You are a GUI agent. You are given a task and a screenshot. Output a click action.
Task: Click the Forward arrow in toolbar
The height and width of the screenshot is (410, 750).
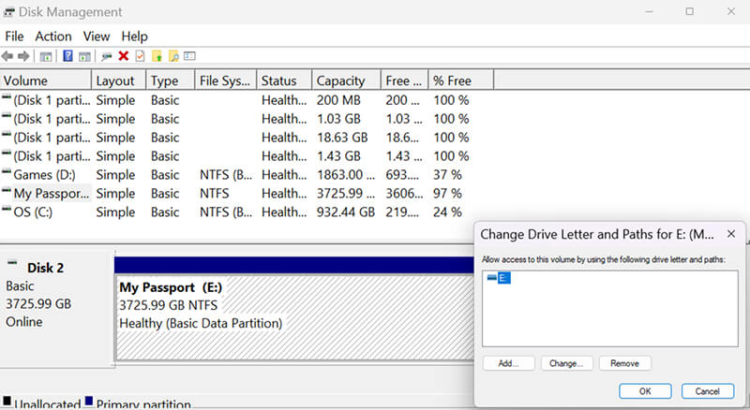(23, 56)
